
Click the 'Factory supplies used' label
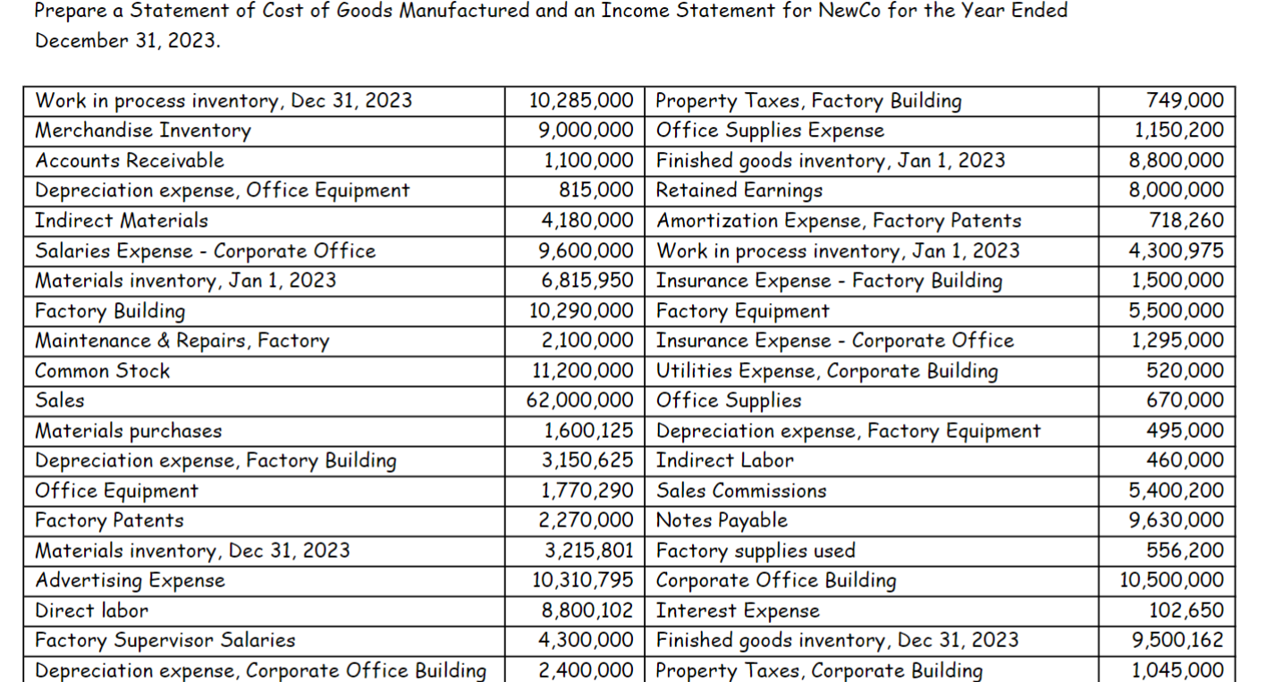click(x=756, y=551)
